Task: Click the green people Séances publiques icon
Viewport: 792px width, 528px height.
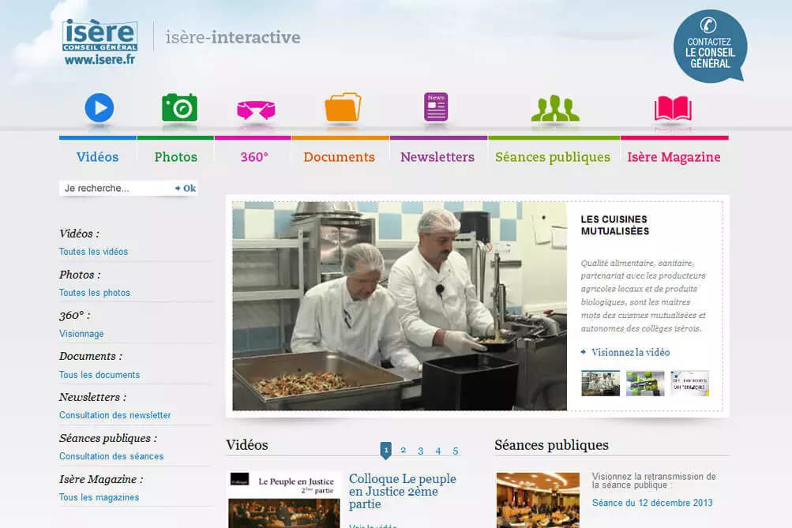Action: tap(555, 108)
